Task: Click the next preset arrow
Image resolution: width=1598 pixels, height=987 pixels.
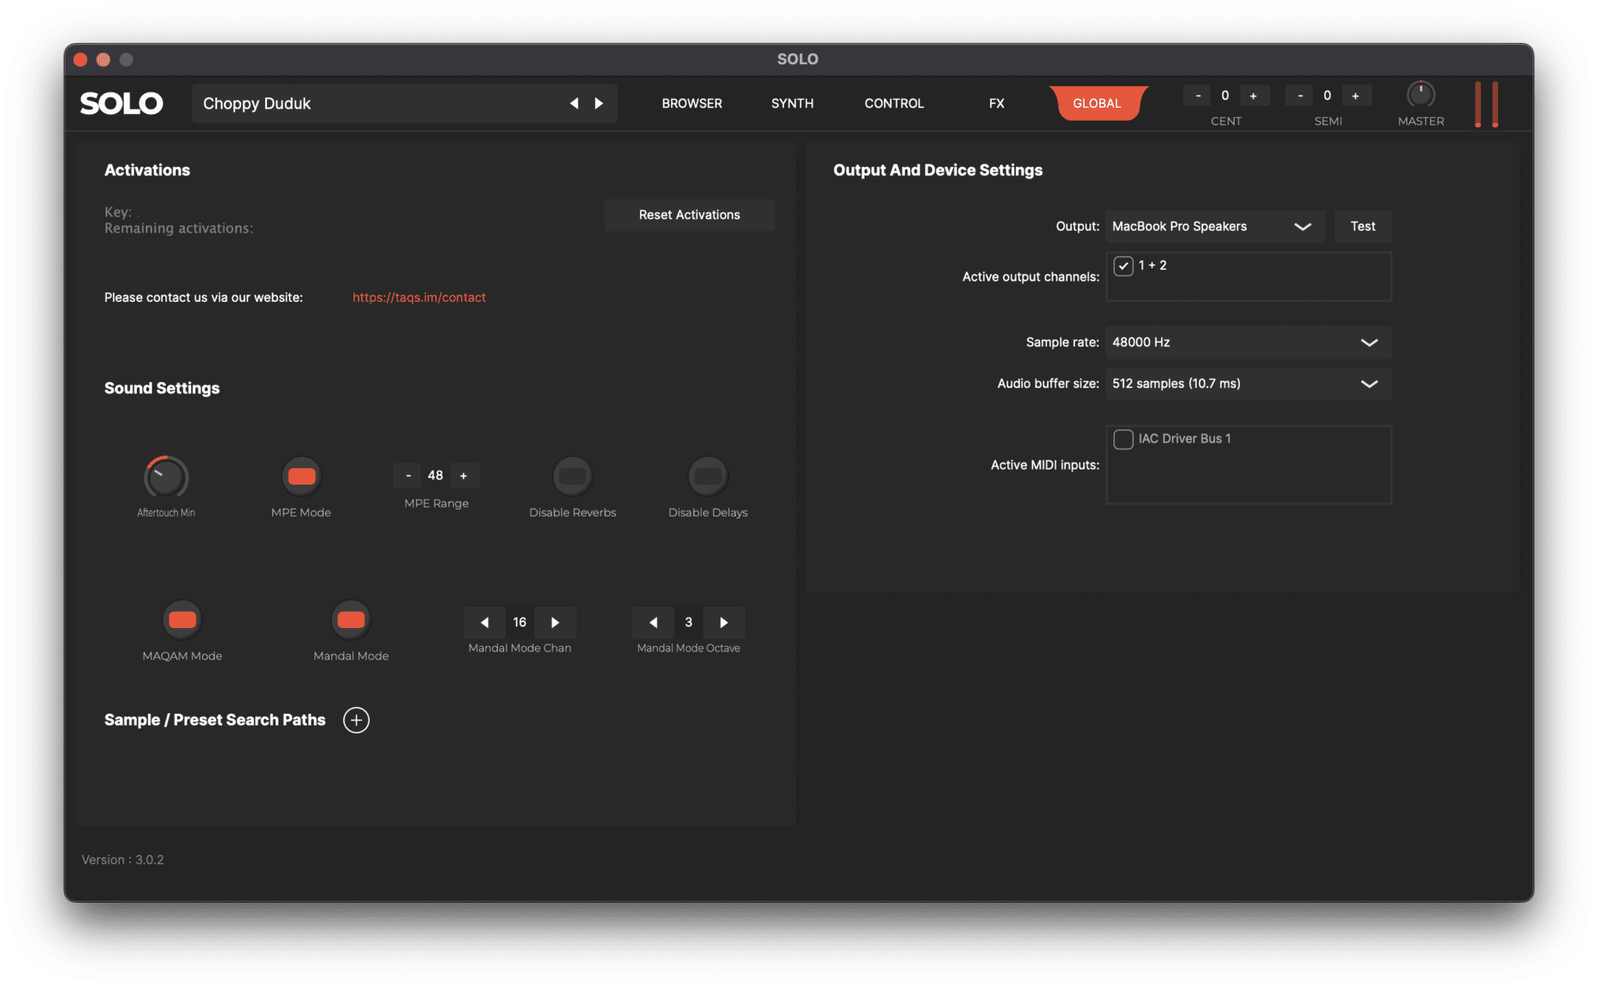Action: click(598, 103)
